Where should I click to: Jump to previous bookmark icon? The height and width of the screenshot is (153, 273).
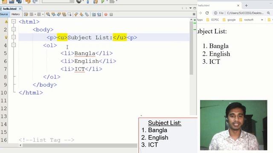[x=76, y=14]
